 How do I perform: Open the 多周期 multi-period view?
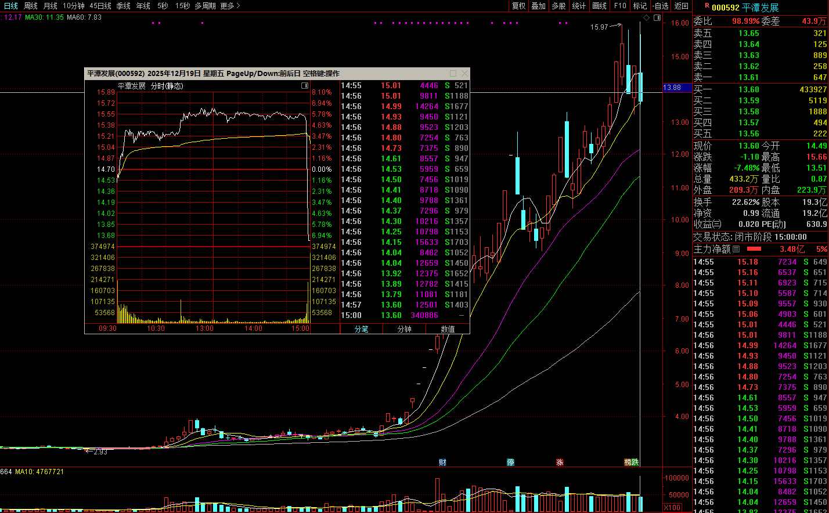205,6
